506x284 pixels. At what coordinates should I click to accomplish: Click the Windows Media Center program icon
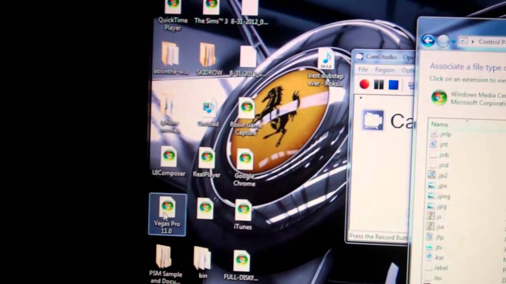(x=439, y=98)
